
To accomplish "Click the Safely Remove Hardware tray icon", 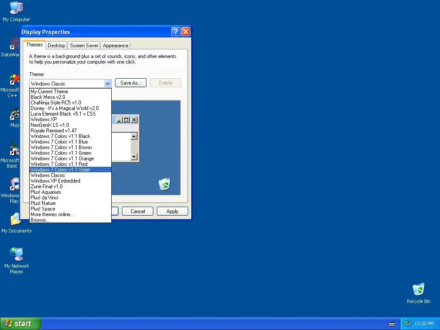I will (408, 324).
